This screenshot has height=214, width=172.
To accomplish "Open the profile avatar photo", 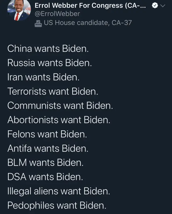I will click(x=19, y=11).
